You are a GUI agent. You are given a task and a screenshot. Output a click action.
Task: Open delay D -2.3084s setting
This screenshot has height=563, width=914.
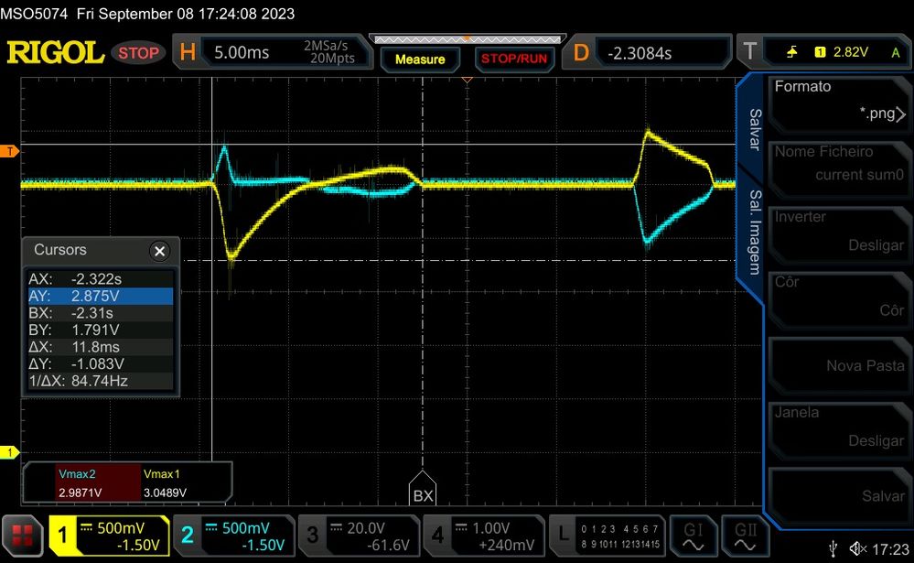coord(647,52)
